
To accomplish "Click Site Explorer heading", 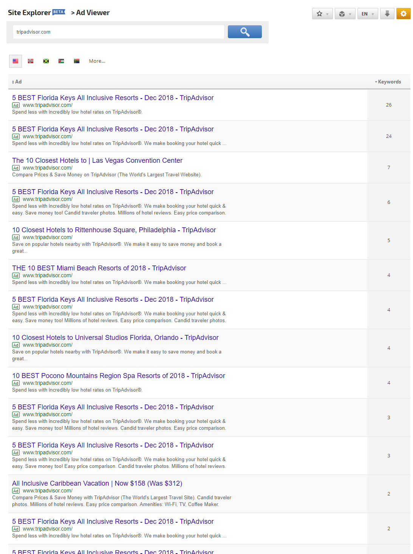I will 29,12.
